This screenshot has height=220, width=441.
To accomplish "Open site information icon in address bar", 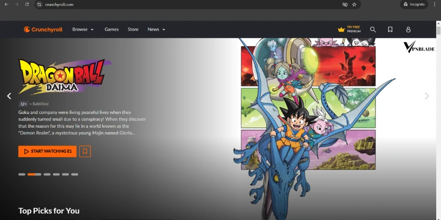I will pyautogui.click(x=39, y=4).
